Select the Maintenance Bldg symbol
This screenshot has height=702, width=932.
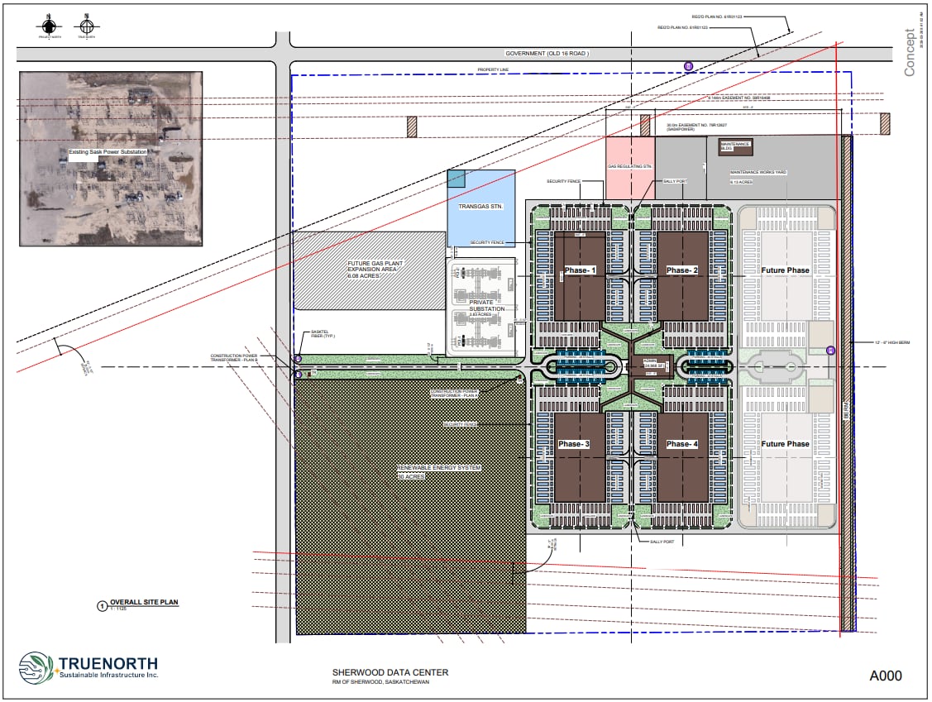736,148
